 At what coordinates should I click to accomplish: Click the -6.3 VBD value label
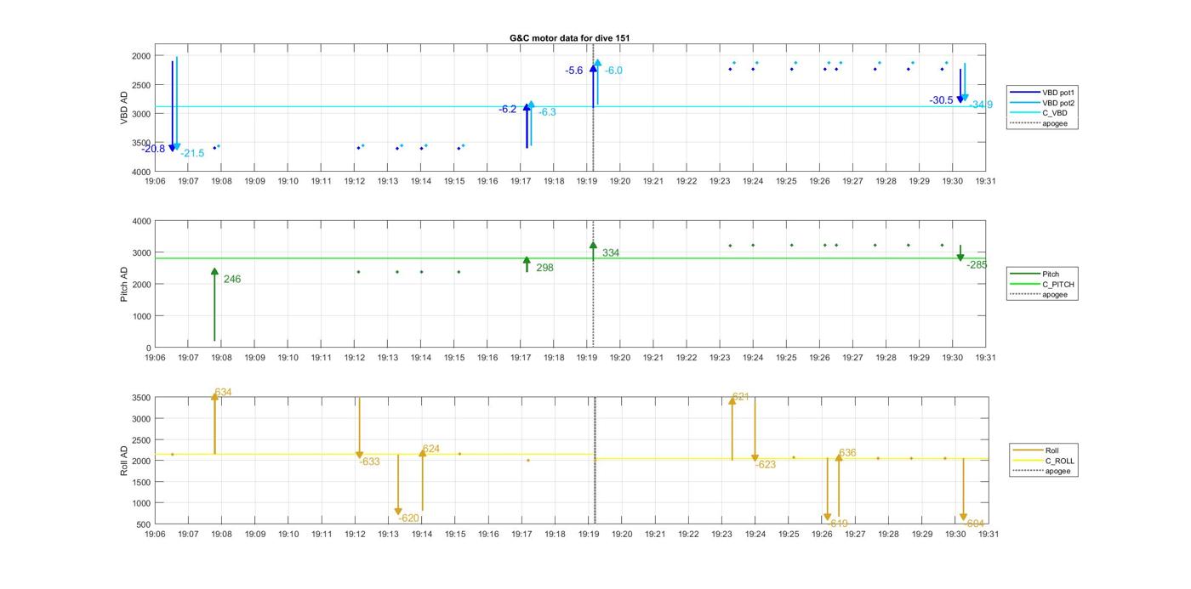click(x=547, y=112)
